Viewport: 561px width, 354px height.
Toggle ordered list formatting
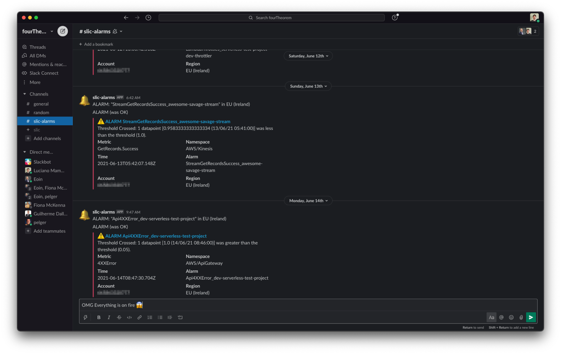click(150, 318)
